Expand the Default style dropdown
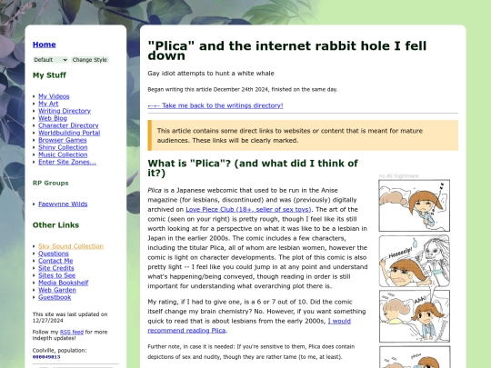Viewport: 491px width, 368px height. click(50, 60)
